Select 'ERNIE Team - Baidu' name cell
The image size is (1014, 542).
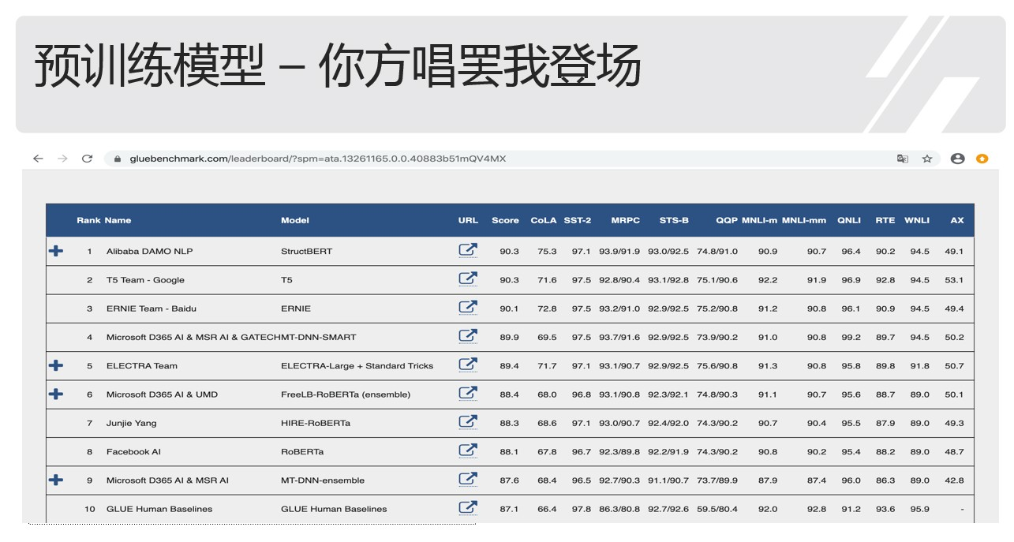tap(152, 308)
